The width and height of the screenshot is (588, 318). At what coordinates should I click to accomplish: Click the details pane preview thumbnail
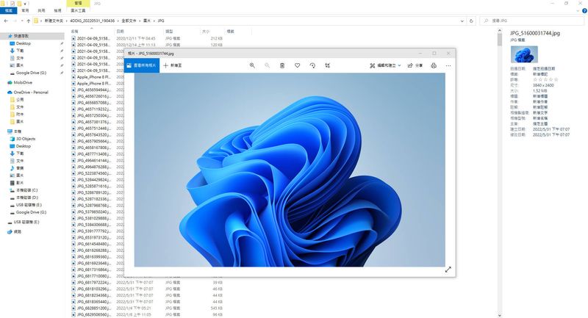[524, 54]
